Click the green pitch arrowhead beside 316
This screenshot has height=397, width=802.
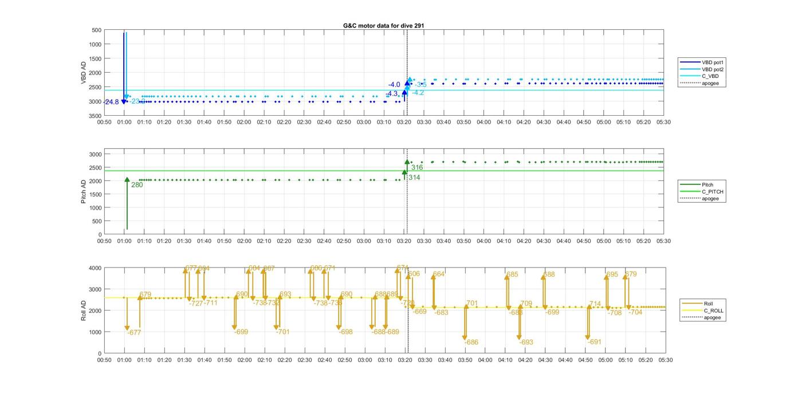pyautogui.click(x=407, y=163)
